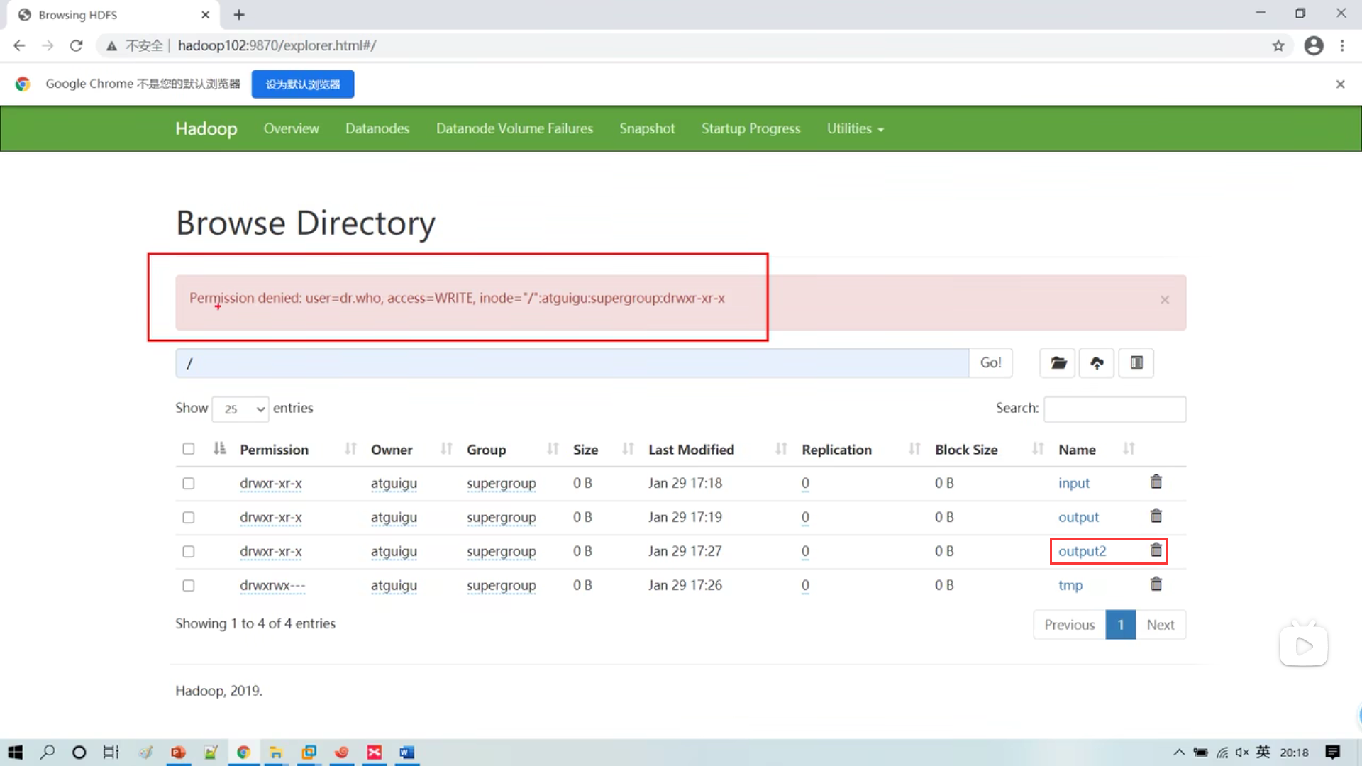The image size is (1362, 766).
Task: Open PowerPoint from the taskbar
Action: pyautogui.click(x=178, y=753)
